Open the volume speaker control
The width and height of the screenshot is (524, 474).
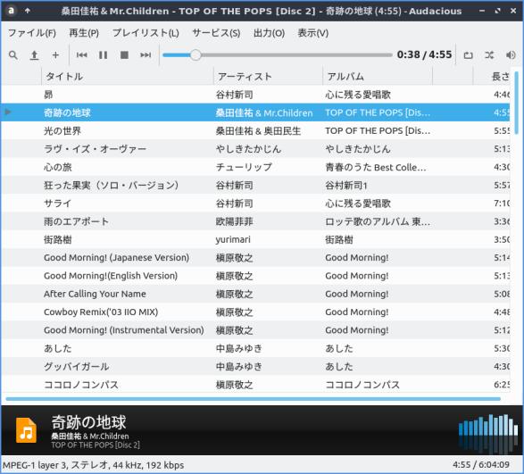point(511,55)
